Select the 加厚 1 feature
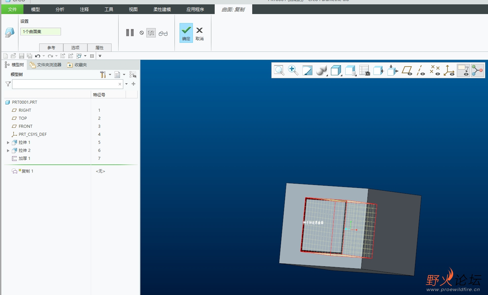This screenshot has height=295, width=488. click(24, 159)
